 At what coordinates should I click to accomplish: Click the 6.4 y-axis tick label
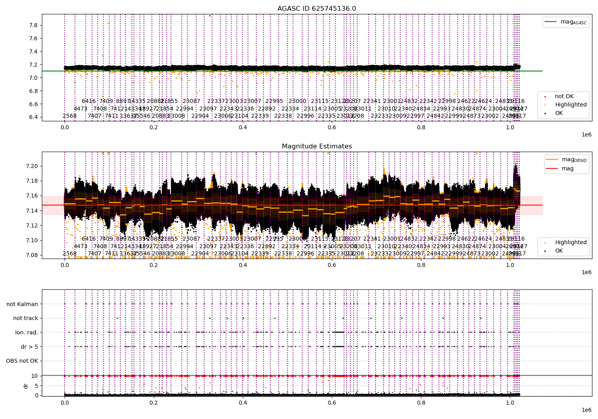click(x=33, y=117)
